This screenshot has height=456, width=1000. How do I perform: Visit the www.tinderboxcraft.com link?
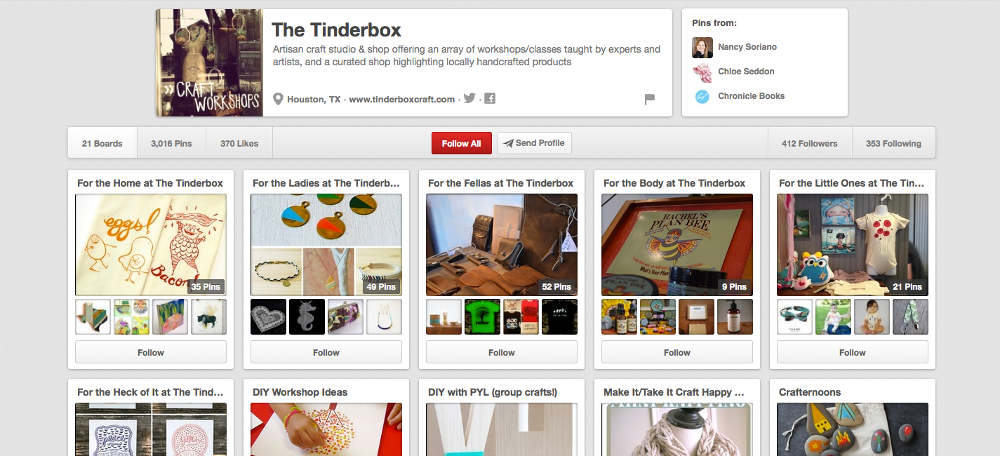[402, 100]
